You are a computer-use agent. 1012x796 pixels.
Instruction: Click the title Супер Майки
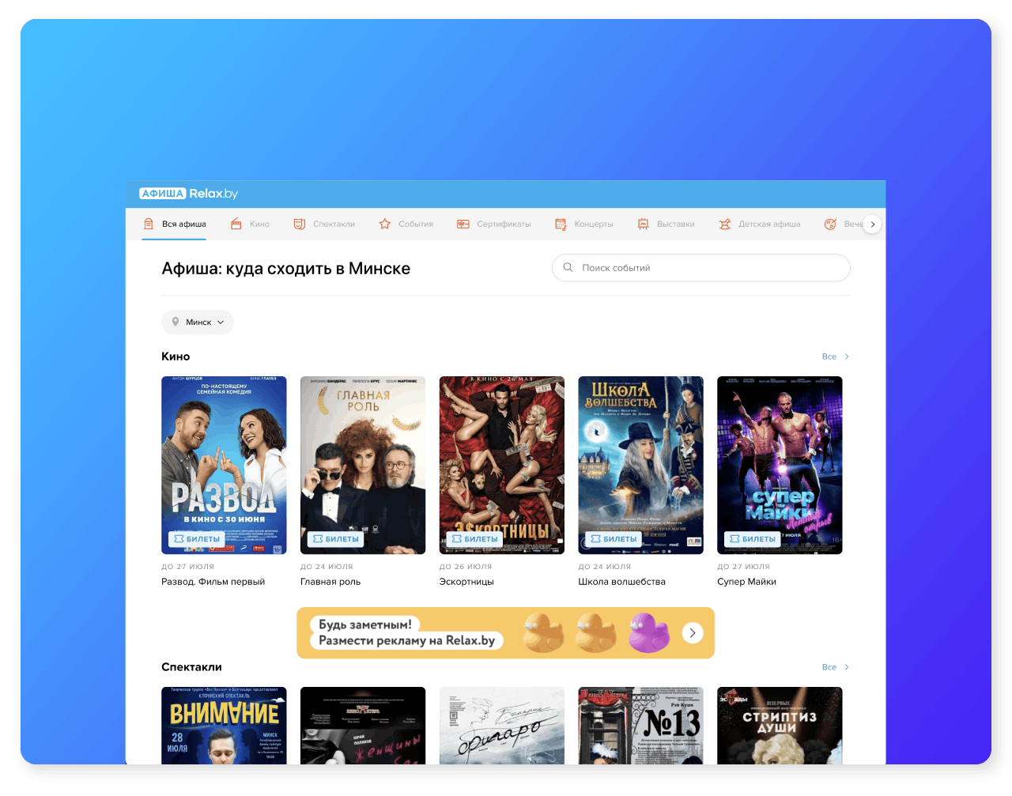pos(746,582)
